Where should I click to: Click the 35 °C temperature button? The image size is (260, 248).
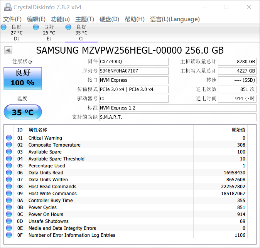23,112
